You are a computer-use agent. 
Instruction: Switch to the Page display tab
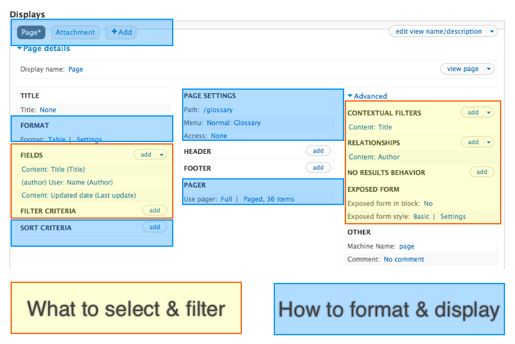[x=31, y=32]
